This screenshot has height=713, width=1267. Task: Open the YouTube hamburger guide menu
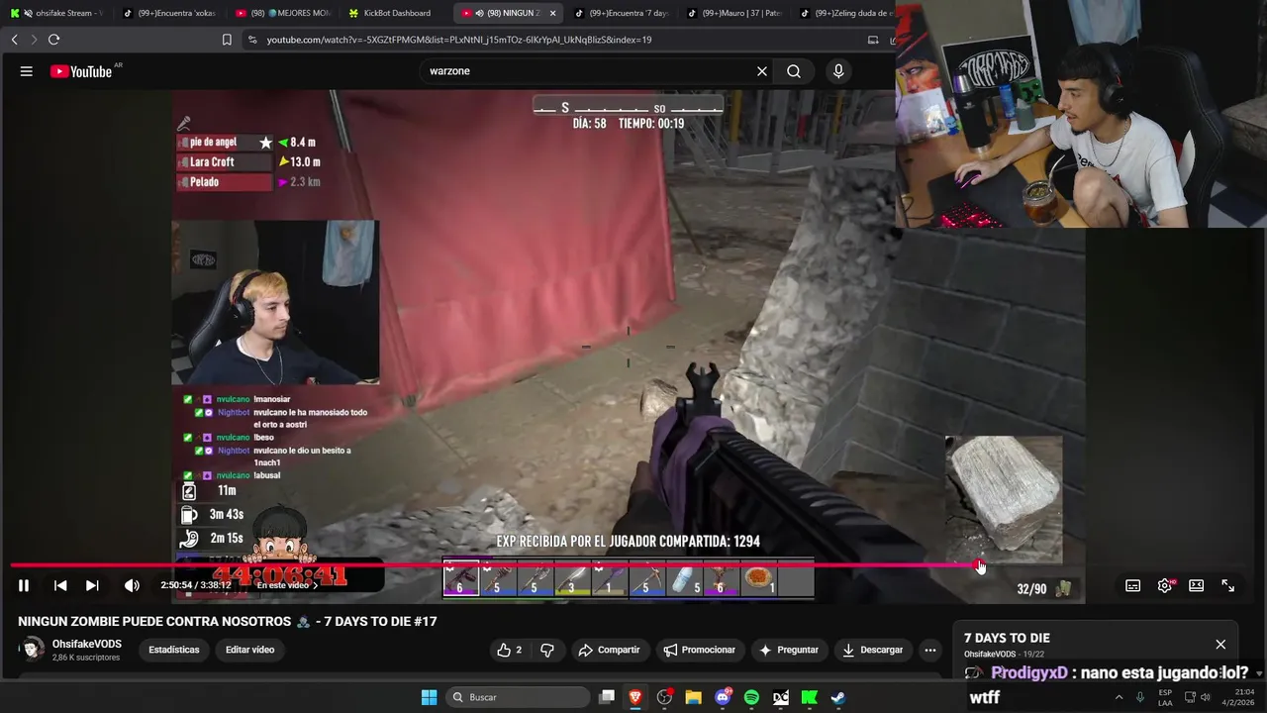click(x=27, y=71)
